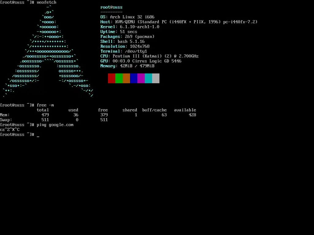Click the 'free -m' command text

coord(45,105)
